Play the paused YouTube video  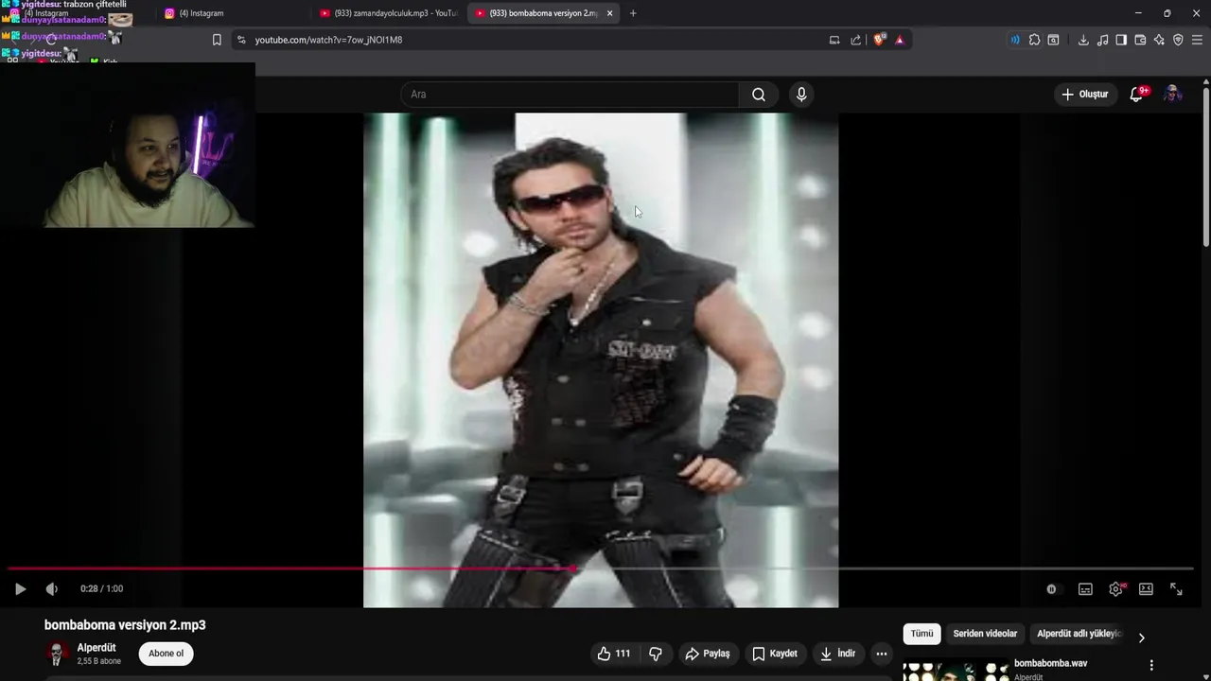click(x=20, y=588)
